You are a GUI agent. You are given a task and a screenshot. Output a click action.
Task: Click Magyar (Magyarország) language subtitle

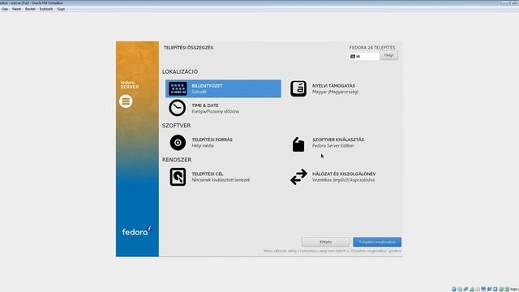tap(335, 92)
